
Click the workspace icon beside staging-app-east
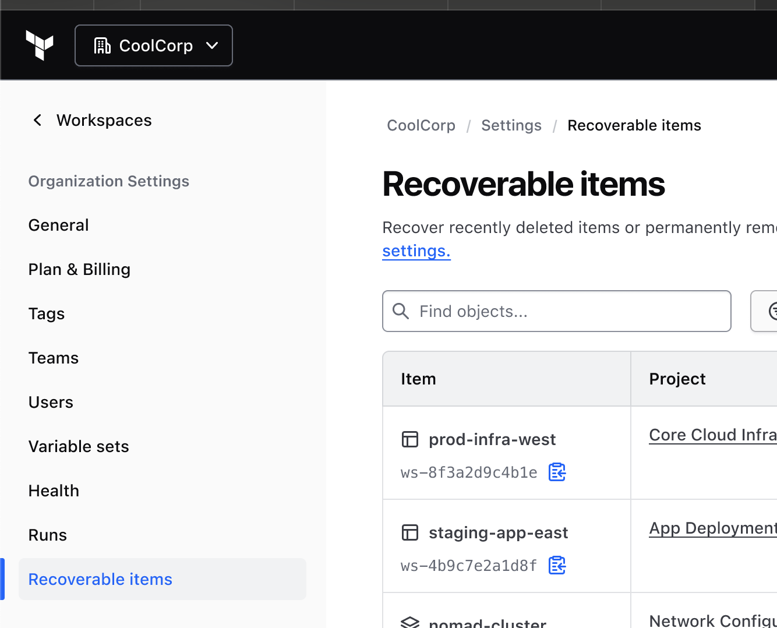(410, 532)
